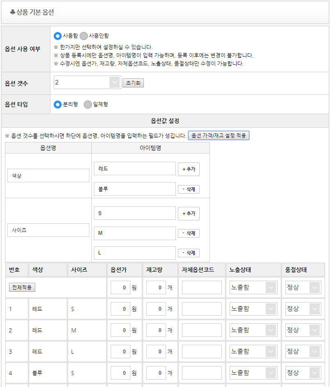Click 자체옵션코드 field for row 4
Image resolution: width=330 pixels, height=387 pixels.
202,373
